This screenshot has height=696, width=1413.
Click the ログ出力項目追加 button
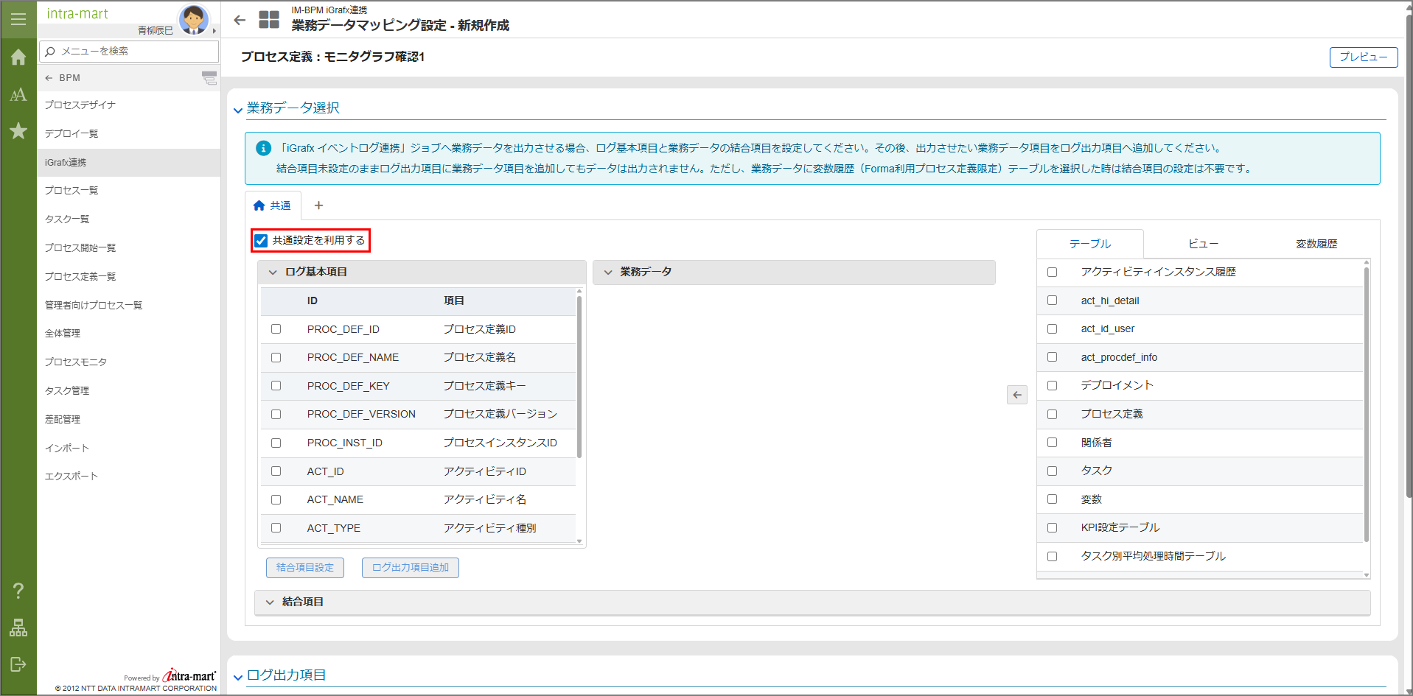410,568
